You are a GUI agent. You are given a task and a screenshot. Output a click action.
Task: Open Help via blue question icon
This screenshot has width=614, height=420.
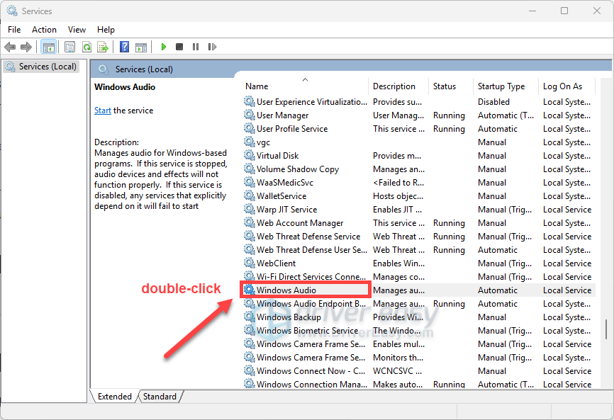124,47
